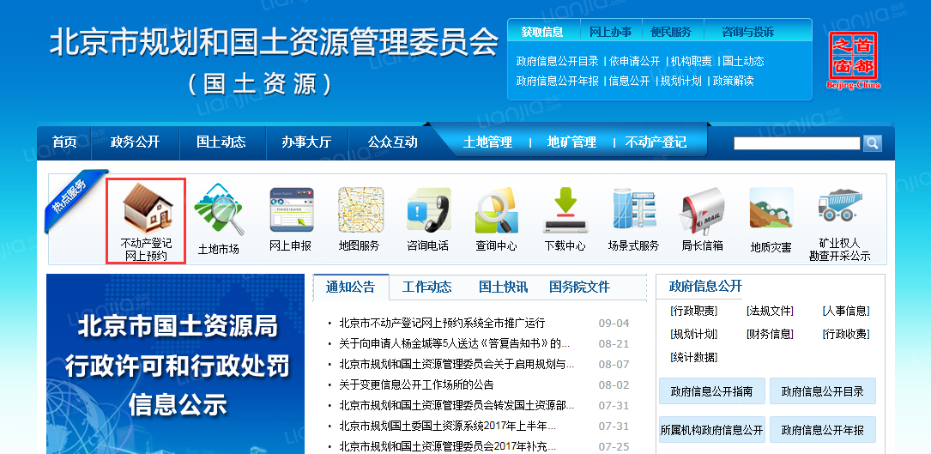Screen dimensions: 931x454
Task: Select the 国务院文件 news tab
Action: coord(579,288)
